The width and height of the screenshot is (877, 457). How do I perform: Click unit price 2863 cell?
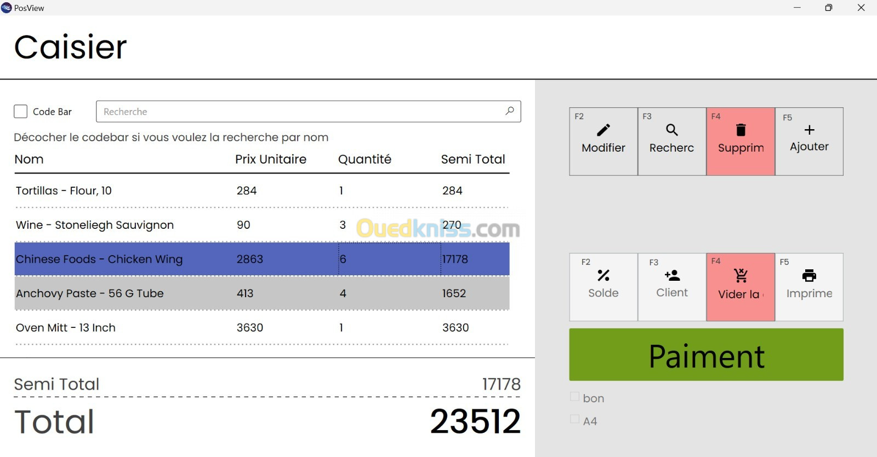point(250,259)
